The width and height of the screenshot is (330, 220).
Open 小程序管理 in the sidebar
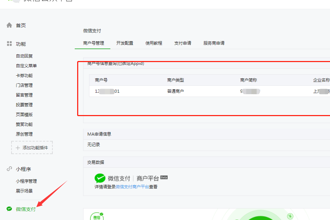click(26, 181)
